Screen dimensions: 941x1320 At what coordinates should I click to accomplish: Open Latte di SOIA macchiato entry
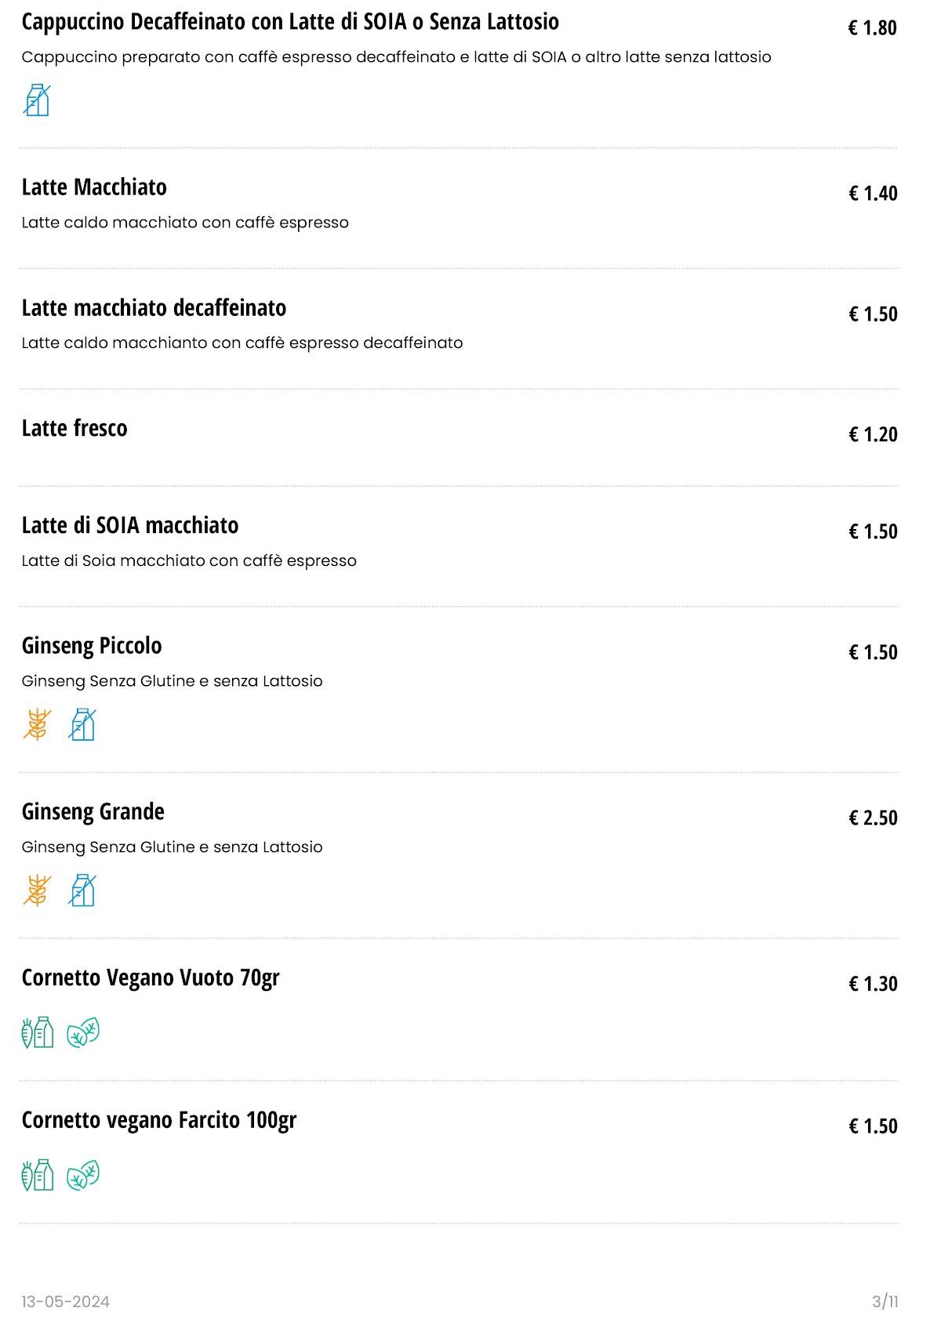[x=130, y=525]
